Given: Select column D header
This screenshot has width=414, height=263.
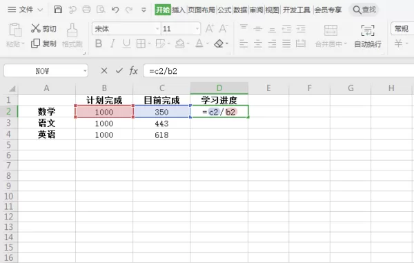Looking at the screenshot, I should [x=219, y=88].
